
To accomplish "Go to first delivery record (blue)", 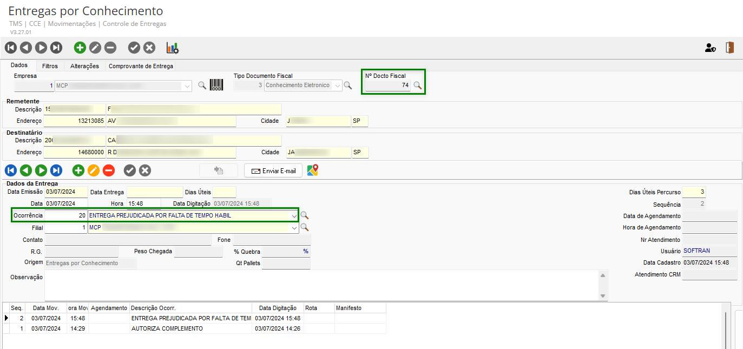I will (11, 170).
